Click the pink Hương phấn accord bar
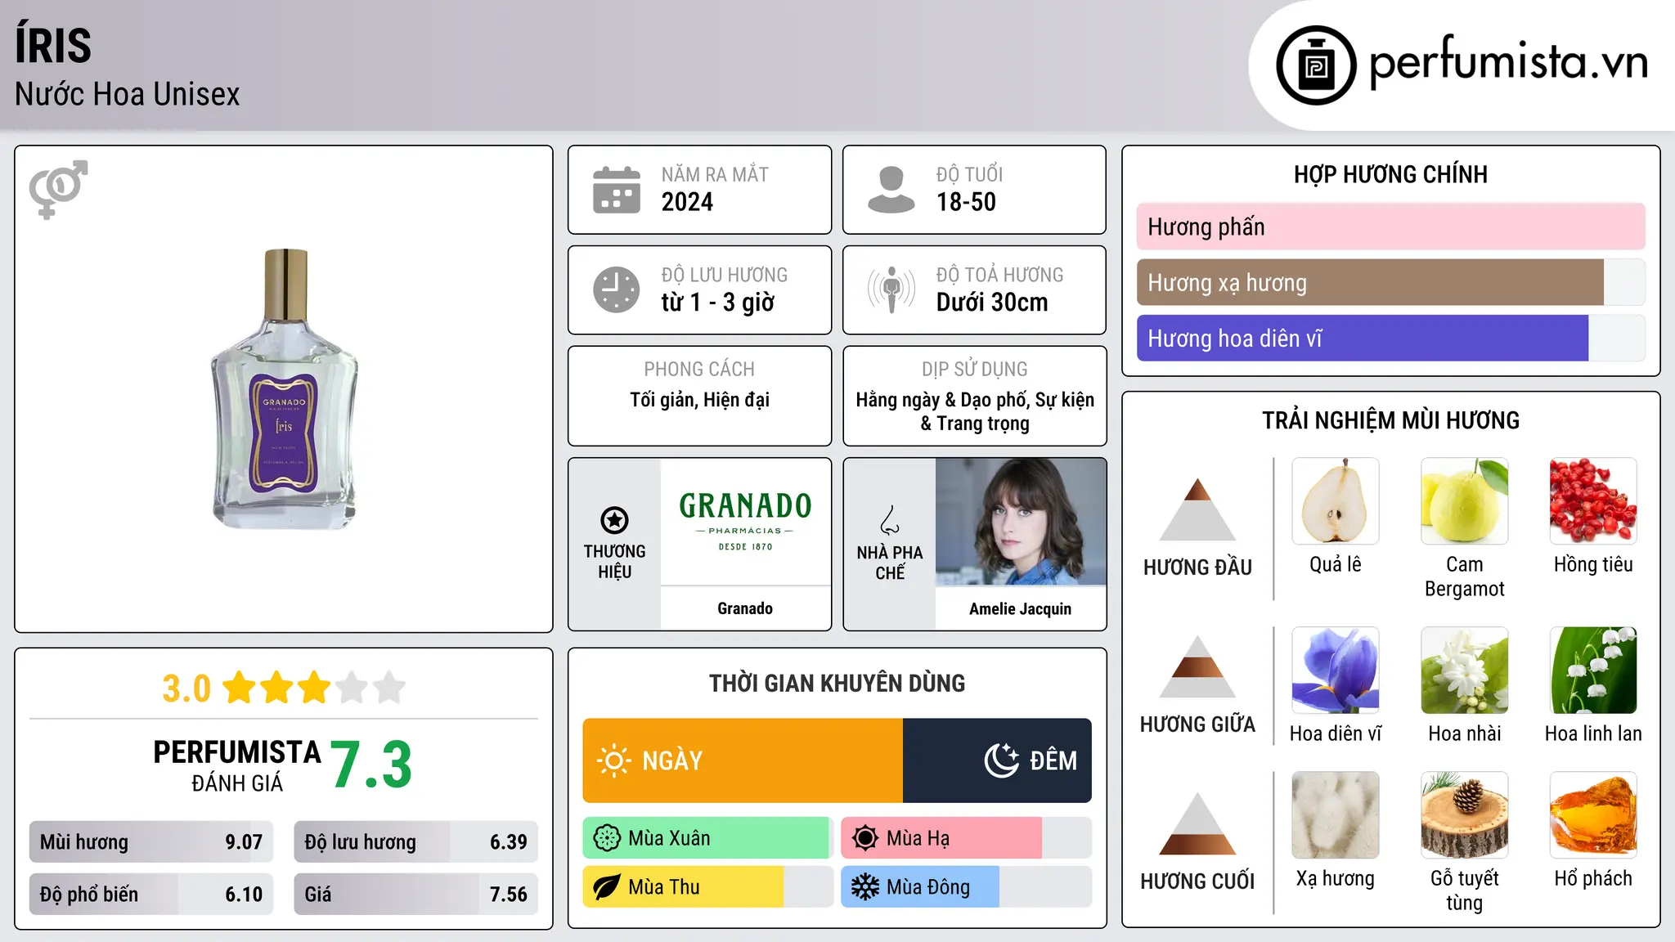Image resolution: width=1675 pixels, height=942 pixels. [1391, 227]
